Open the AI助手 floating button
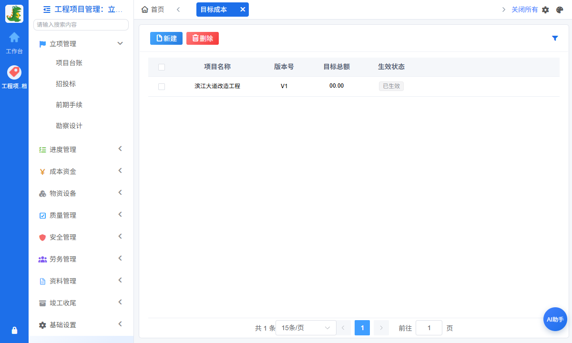 555,319
